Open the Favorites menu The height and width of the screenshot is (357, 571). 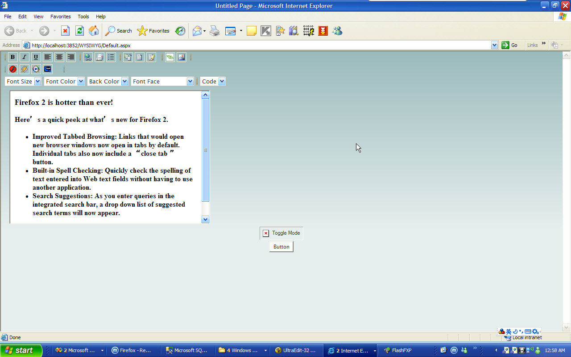click(60, 17)
